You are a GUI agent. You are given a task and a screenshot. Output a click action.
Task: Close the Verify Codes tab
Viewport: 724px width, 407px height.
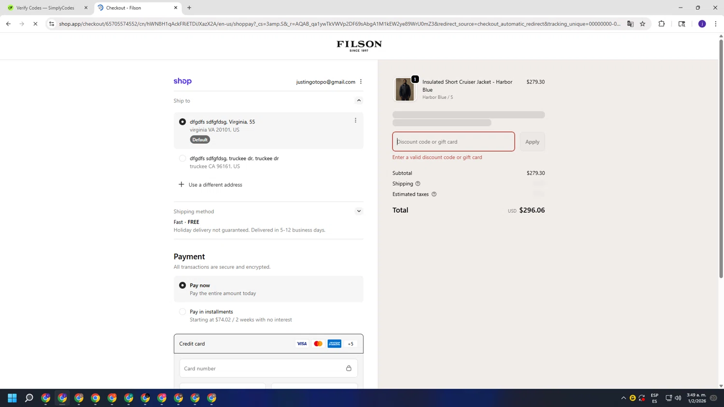click(x=86, y=8)
